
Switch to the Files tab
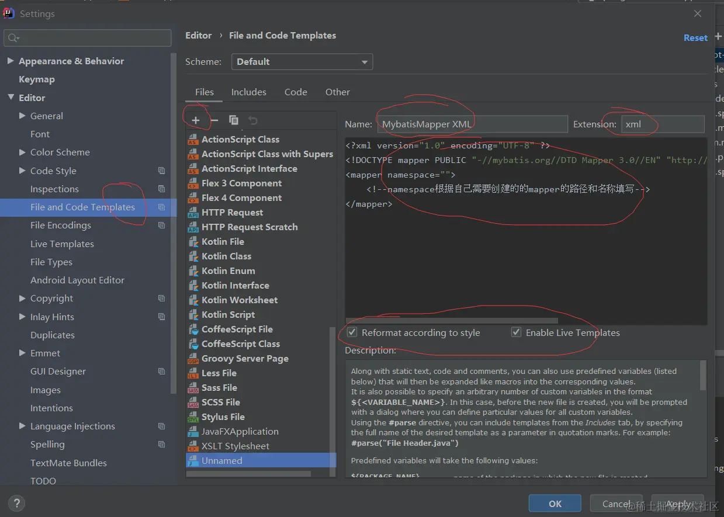click(205, 92)
